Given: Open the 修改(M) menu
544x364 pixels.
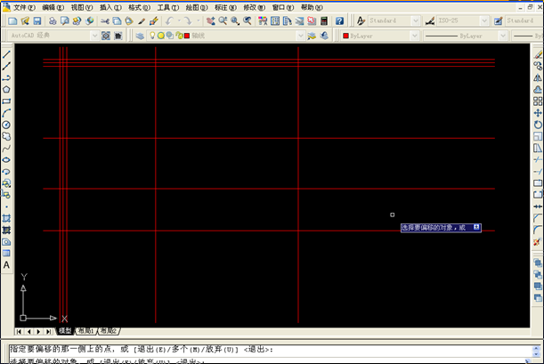Looking at the screenshot, I should point(255,6).
